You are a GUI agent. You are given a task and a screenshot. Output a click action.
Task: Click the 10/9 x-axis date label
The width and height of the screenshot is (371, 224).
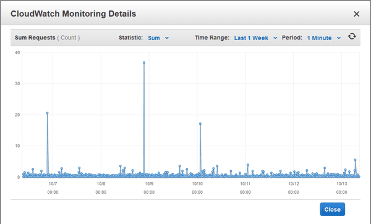(149, 184)
